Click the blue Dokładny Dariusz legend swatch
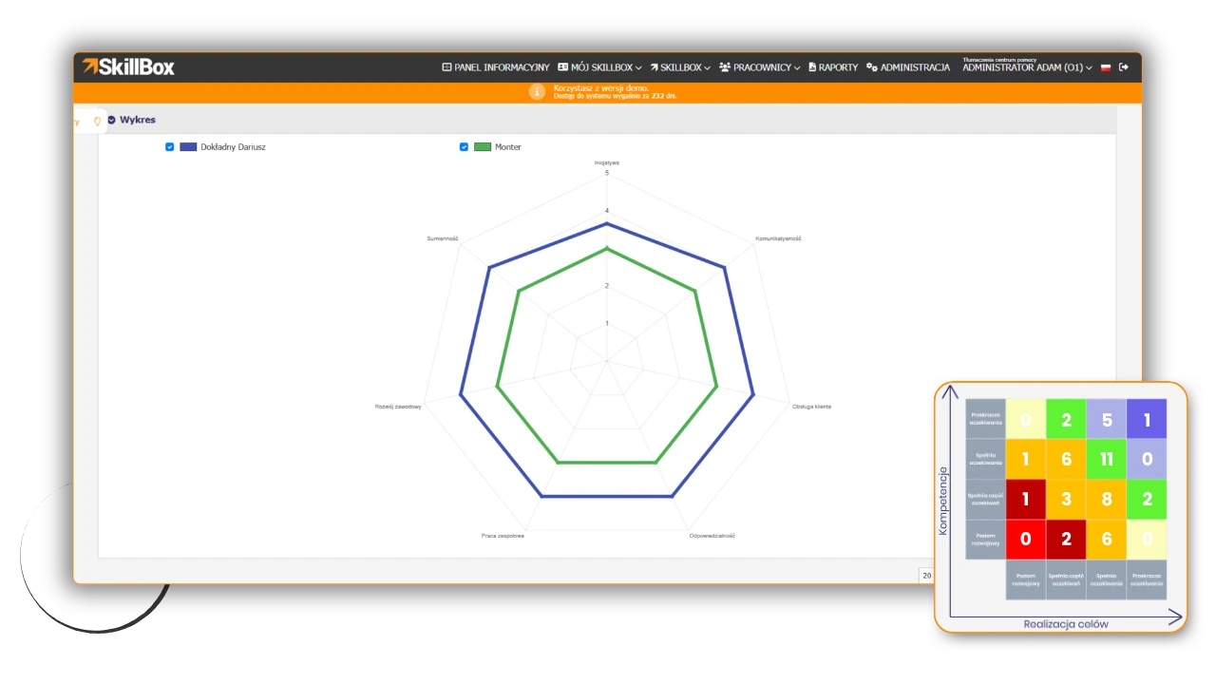 [x=188, y=147]
